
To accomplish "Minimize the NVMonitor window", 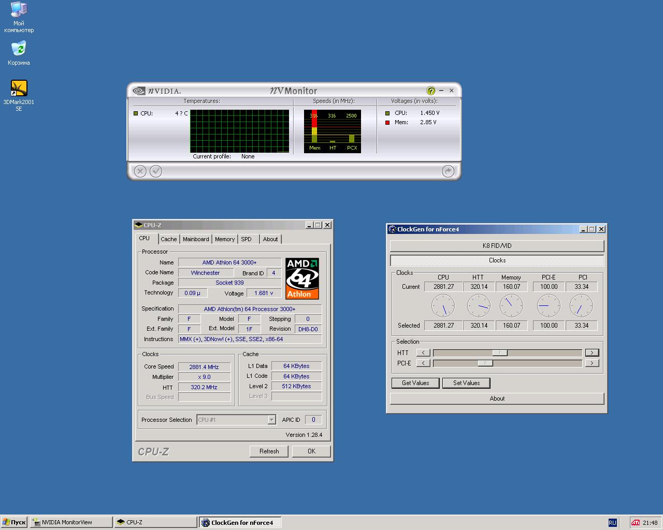I will (441, 91).
